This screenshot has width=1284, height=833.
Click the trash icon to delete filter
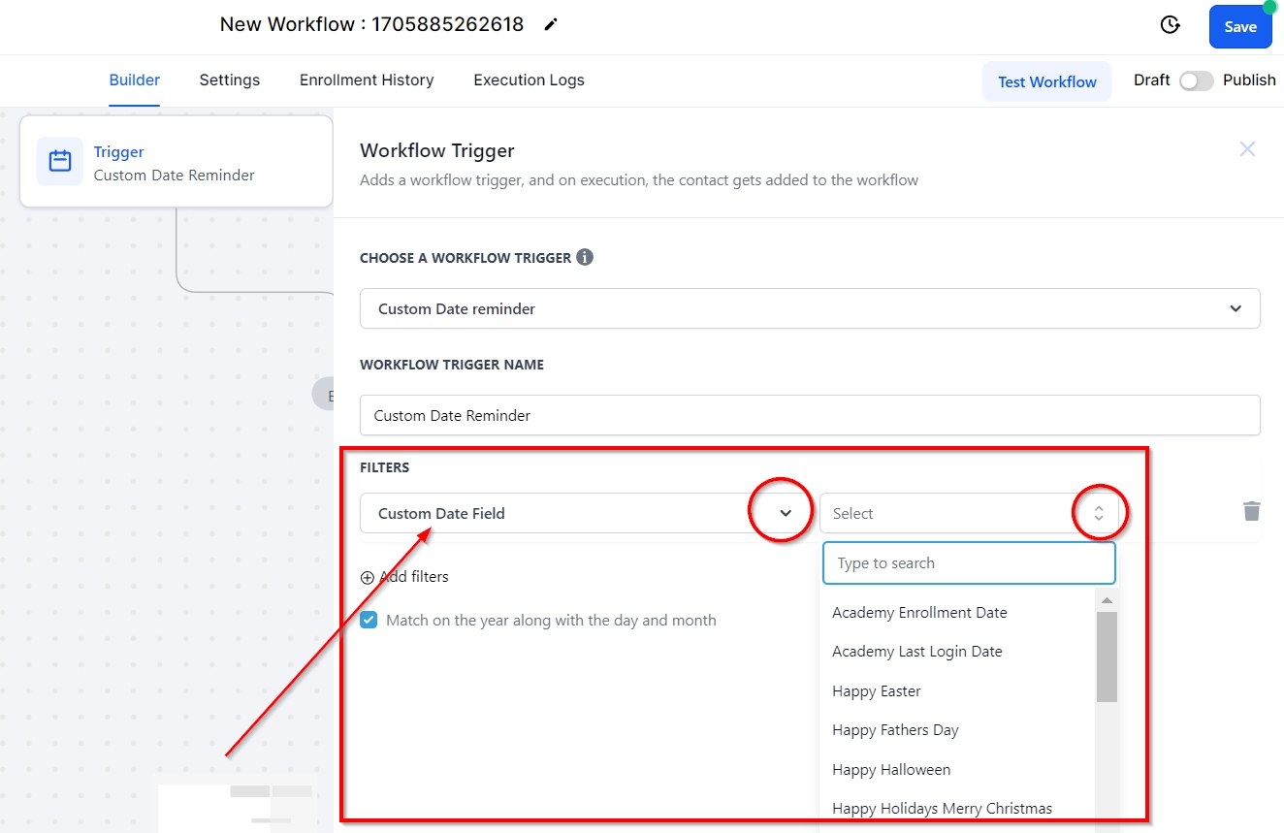click(x=1252, y=511)
